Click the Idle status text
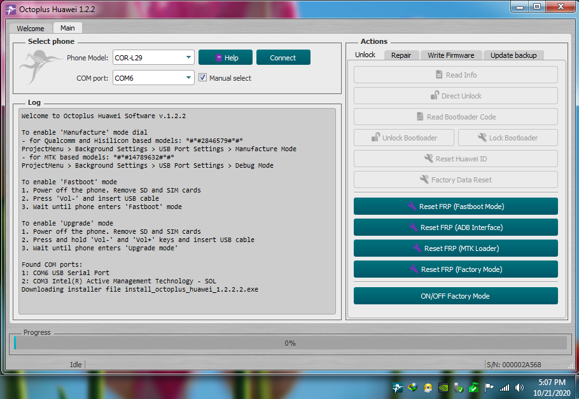The height and width of the screenshot is (399, 579). [x=76, y=365]
